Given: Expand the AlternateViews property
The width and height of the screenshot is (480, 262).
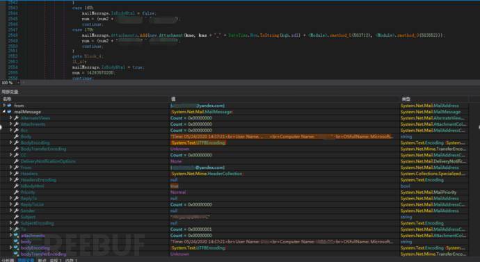Looking at the screenshot, I should [x=10, y=118].
